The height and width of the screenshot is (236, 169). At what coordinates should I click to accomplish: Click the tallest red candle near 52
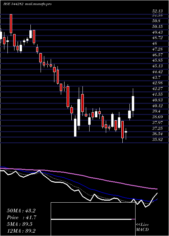click(x=11, y=24)
